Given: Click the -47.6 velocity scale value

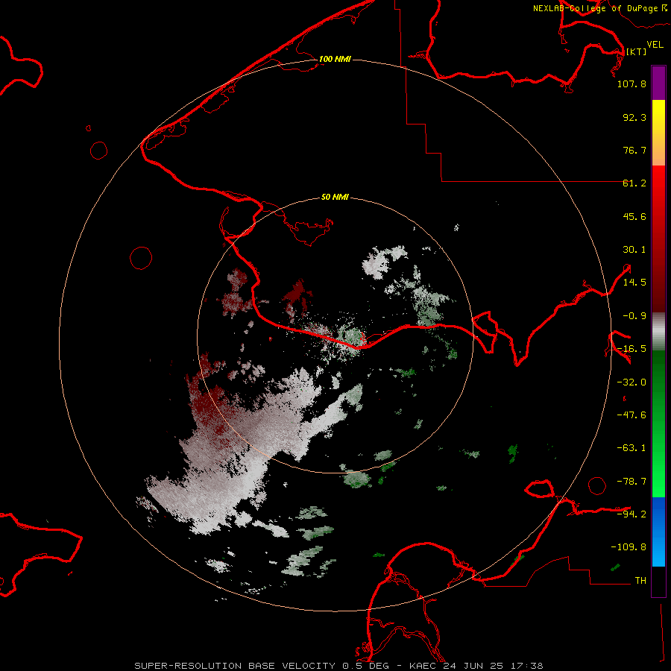Looking at the screenshot, I should coord(631,415).
